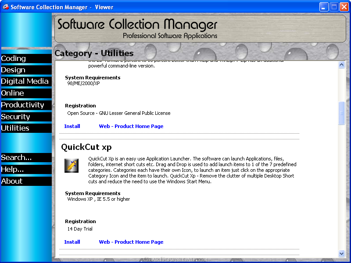351x263 pixels.
Task: Click the 'Open Source - GNU Lesser General Public License' text
Action: [x=119, y=113]
